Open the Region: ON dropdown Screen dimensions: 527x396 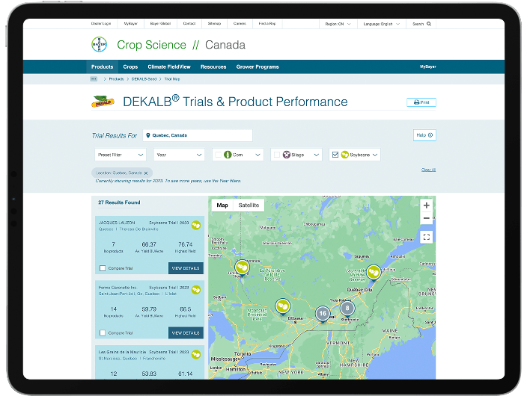[338, 24]
